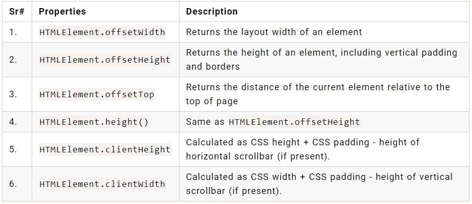Select the HTMLElement.offsetTop property code
This screenshot has height=204, width=472.
click(x=97, y=95)
